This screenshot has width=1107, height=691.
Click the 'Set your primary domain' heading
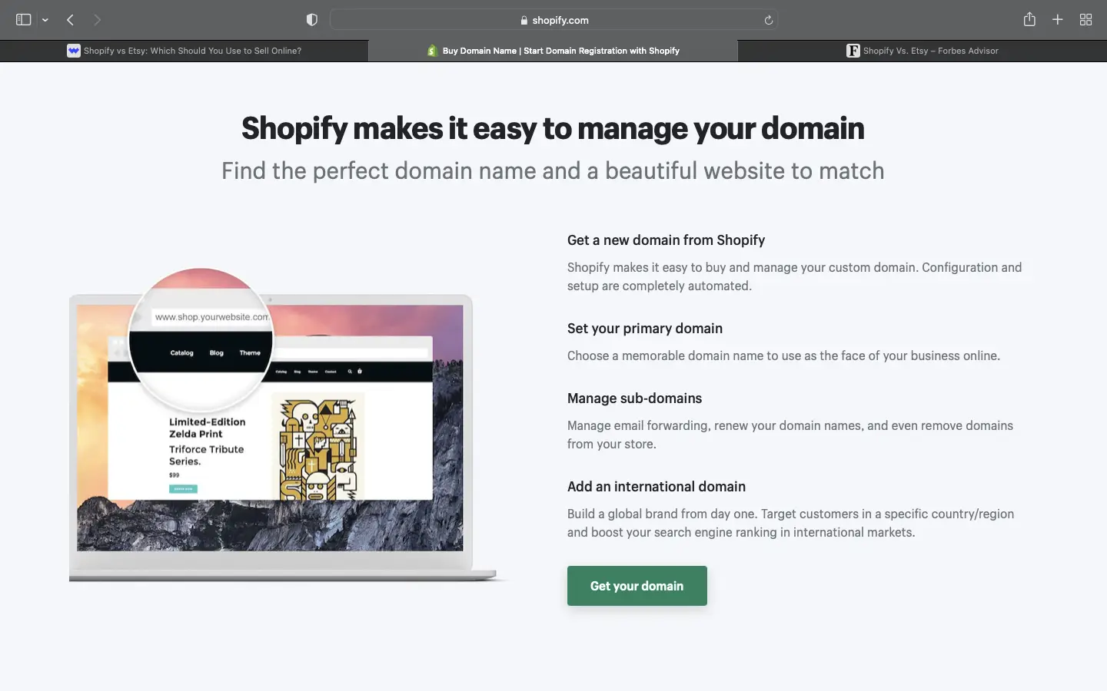tap(645, 329)
